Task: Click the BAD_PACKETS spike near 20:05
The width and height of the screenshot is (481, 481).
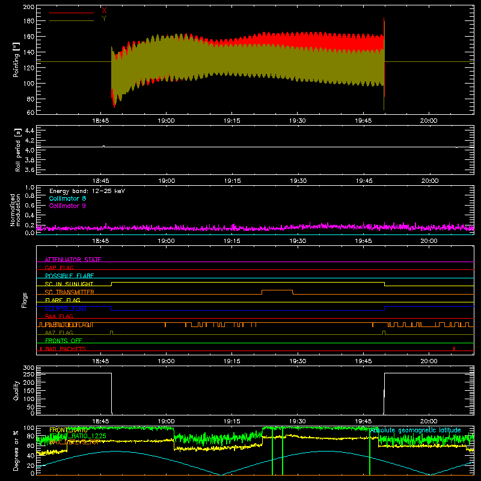Action: (454, 349)
